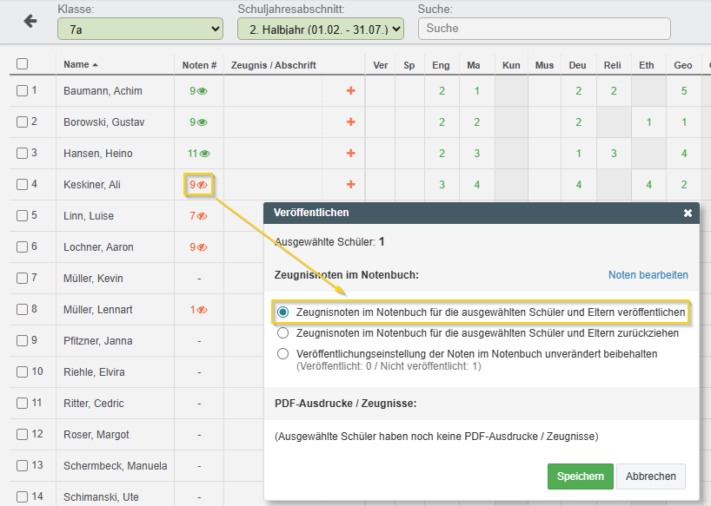
Task: Click the crossed-out eye icon for Keskiner, Ali
Action: point(203,185)
